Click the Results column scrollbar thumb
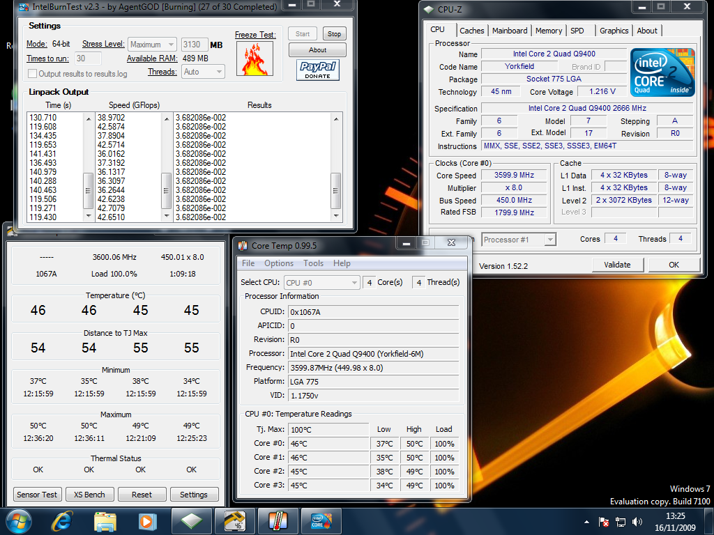Screen dimensions: 714x535 coord(335,191)
